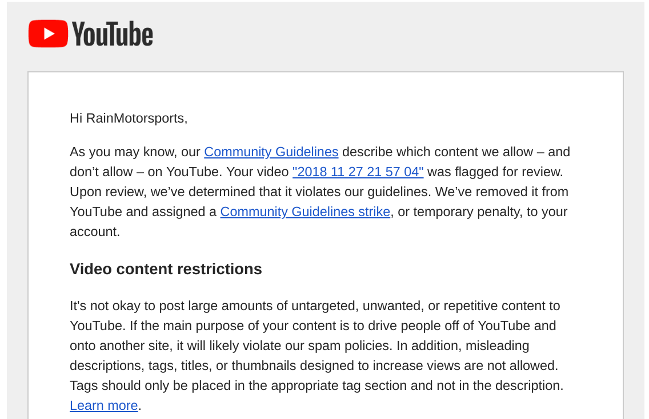Image resolution: width=649 pixels, height=419 pixels.
Task: Click the text "As you may know, our"
Action: [135, 152]
